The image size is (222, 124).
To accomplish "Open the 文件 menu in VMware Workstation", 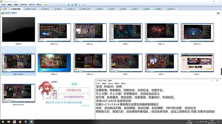I will tap(4, 5).
